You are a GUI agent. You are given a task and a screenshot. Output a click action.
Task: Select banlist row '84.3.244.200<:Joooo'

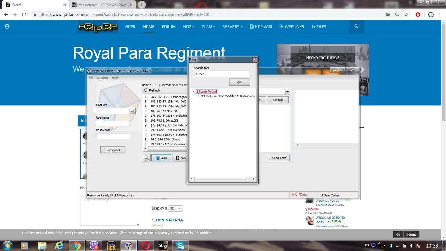166,139
